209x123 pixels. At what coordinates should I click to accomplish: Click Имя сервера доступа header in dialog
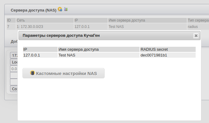point(78,49)
